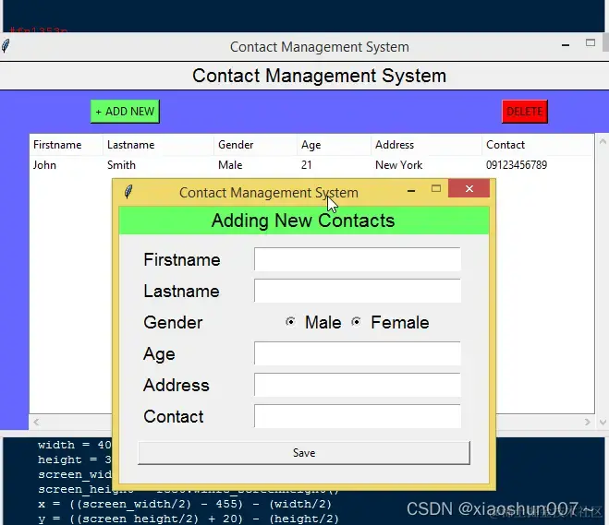
Task: Maximize the main Contact Management window
Action: pyautogui.click(x=591, y=42)
